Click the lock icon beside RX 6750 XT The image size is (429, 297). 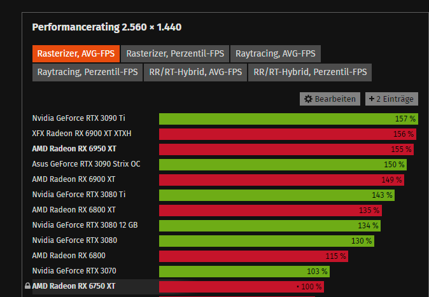(x=27, y=286)
